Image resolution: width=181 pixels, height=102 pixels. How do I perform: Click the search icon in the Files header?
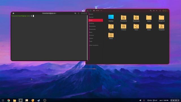click(x=151, y=10)
